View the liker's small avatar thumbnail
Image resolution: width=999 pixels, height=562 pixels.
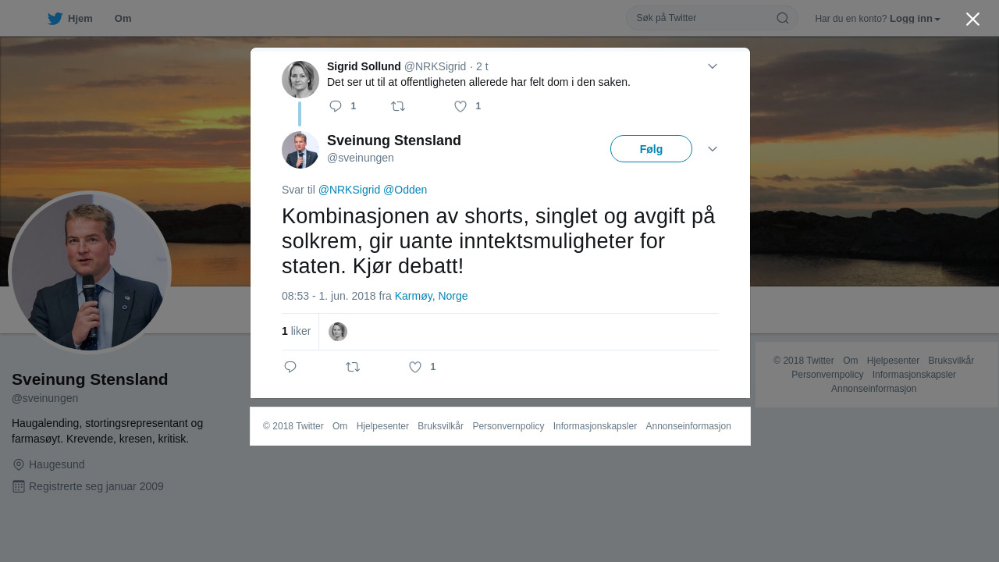(338, 332)
